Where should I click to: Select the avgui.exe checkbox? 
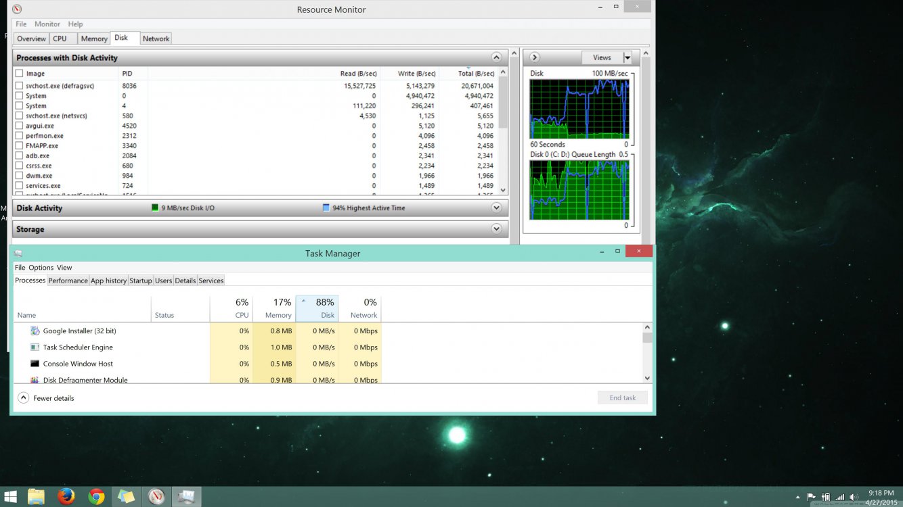19,126
